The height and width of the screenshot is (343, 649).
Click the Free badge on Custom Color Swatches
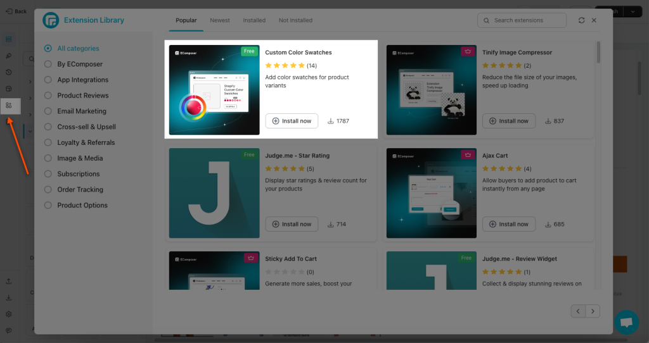[x=249, y=51]
